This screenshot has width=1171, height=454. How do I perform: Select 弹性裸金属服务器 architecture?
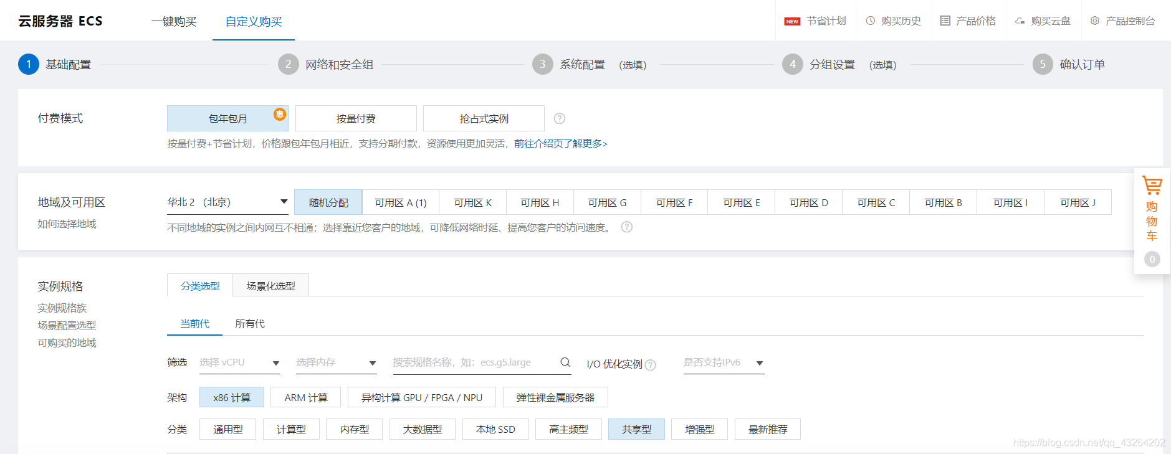pos(555,397)
